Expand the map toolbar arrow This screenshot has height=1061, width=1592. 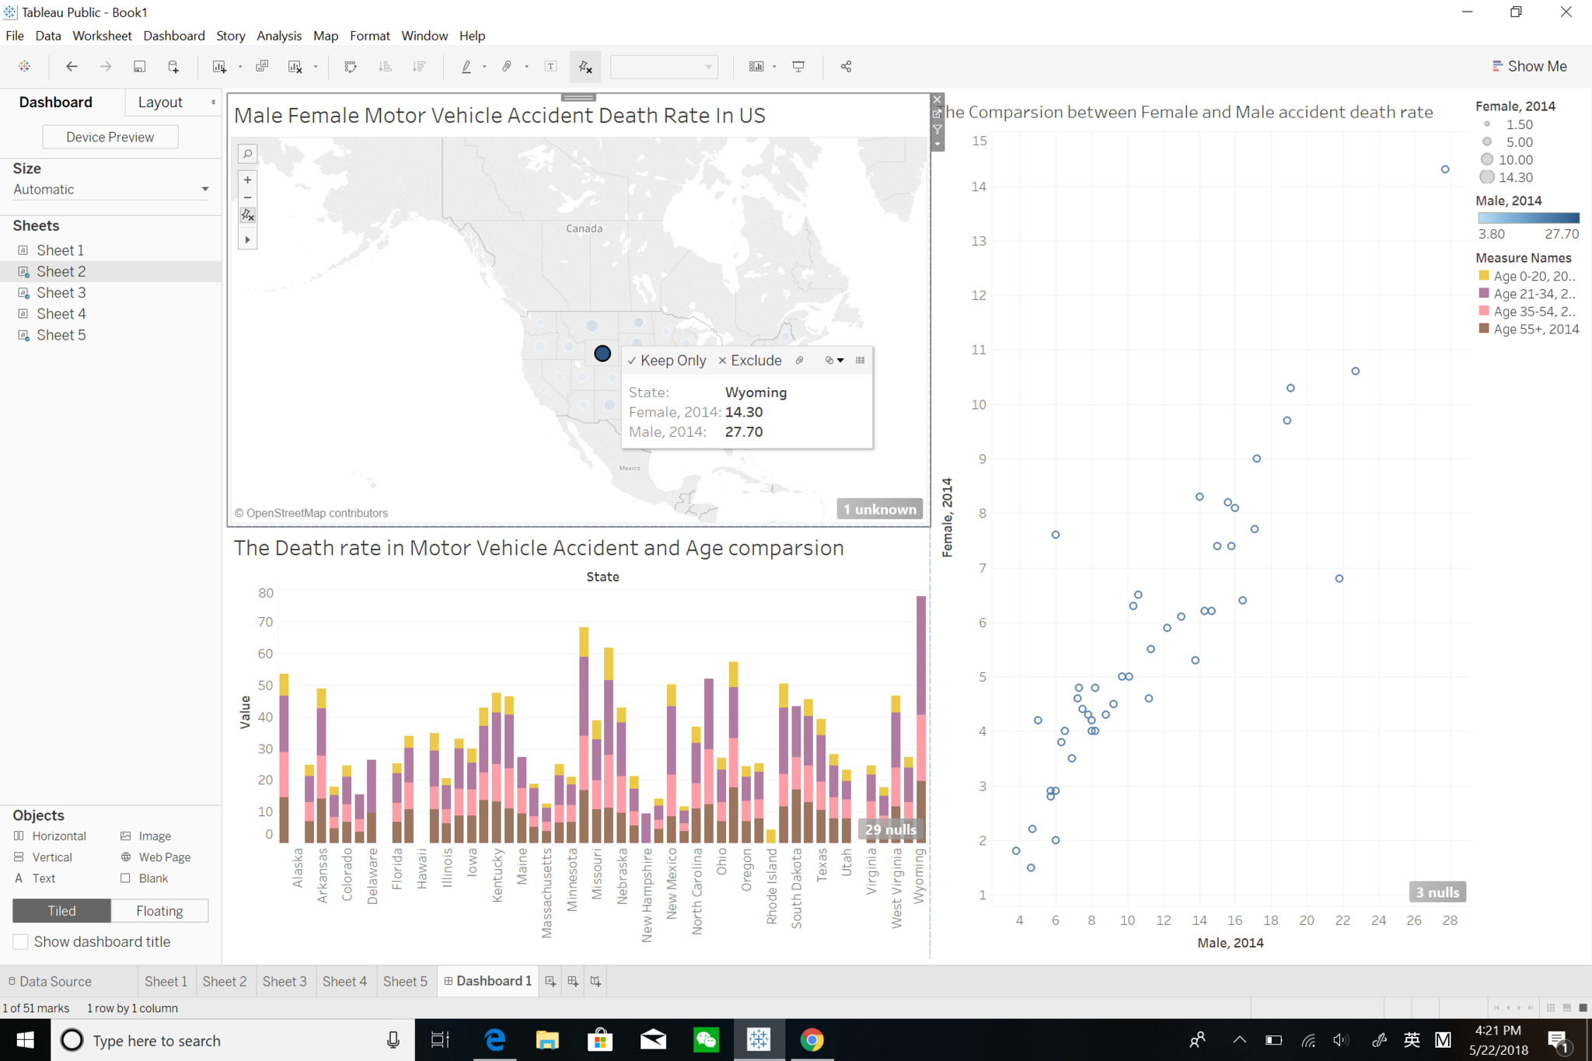click(247, 240)
